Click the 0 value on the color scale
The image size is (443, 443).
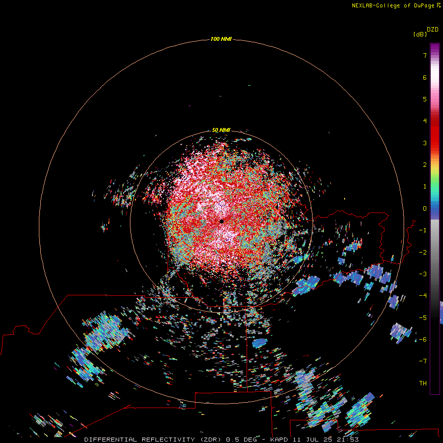point(425,209)
